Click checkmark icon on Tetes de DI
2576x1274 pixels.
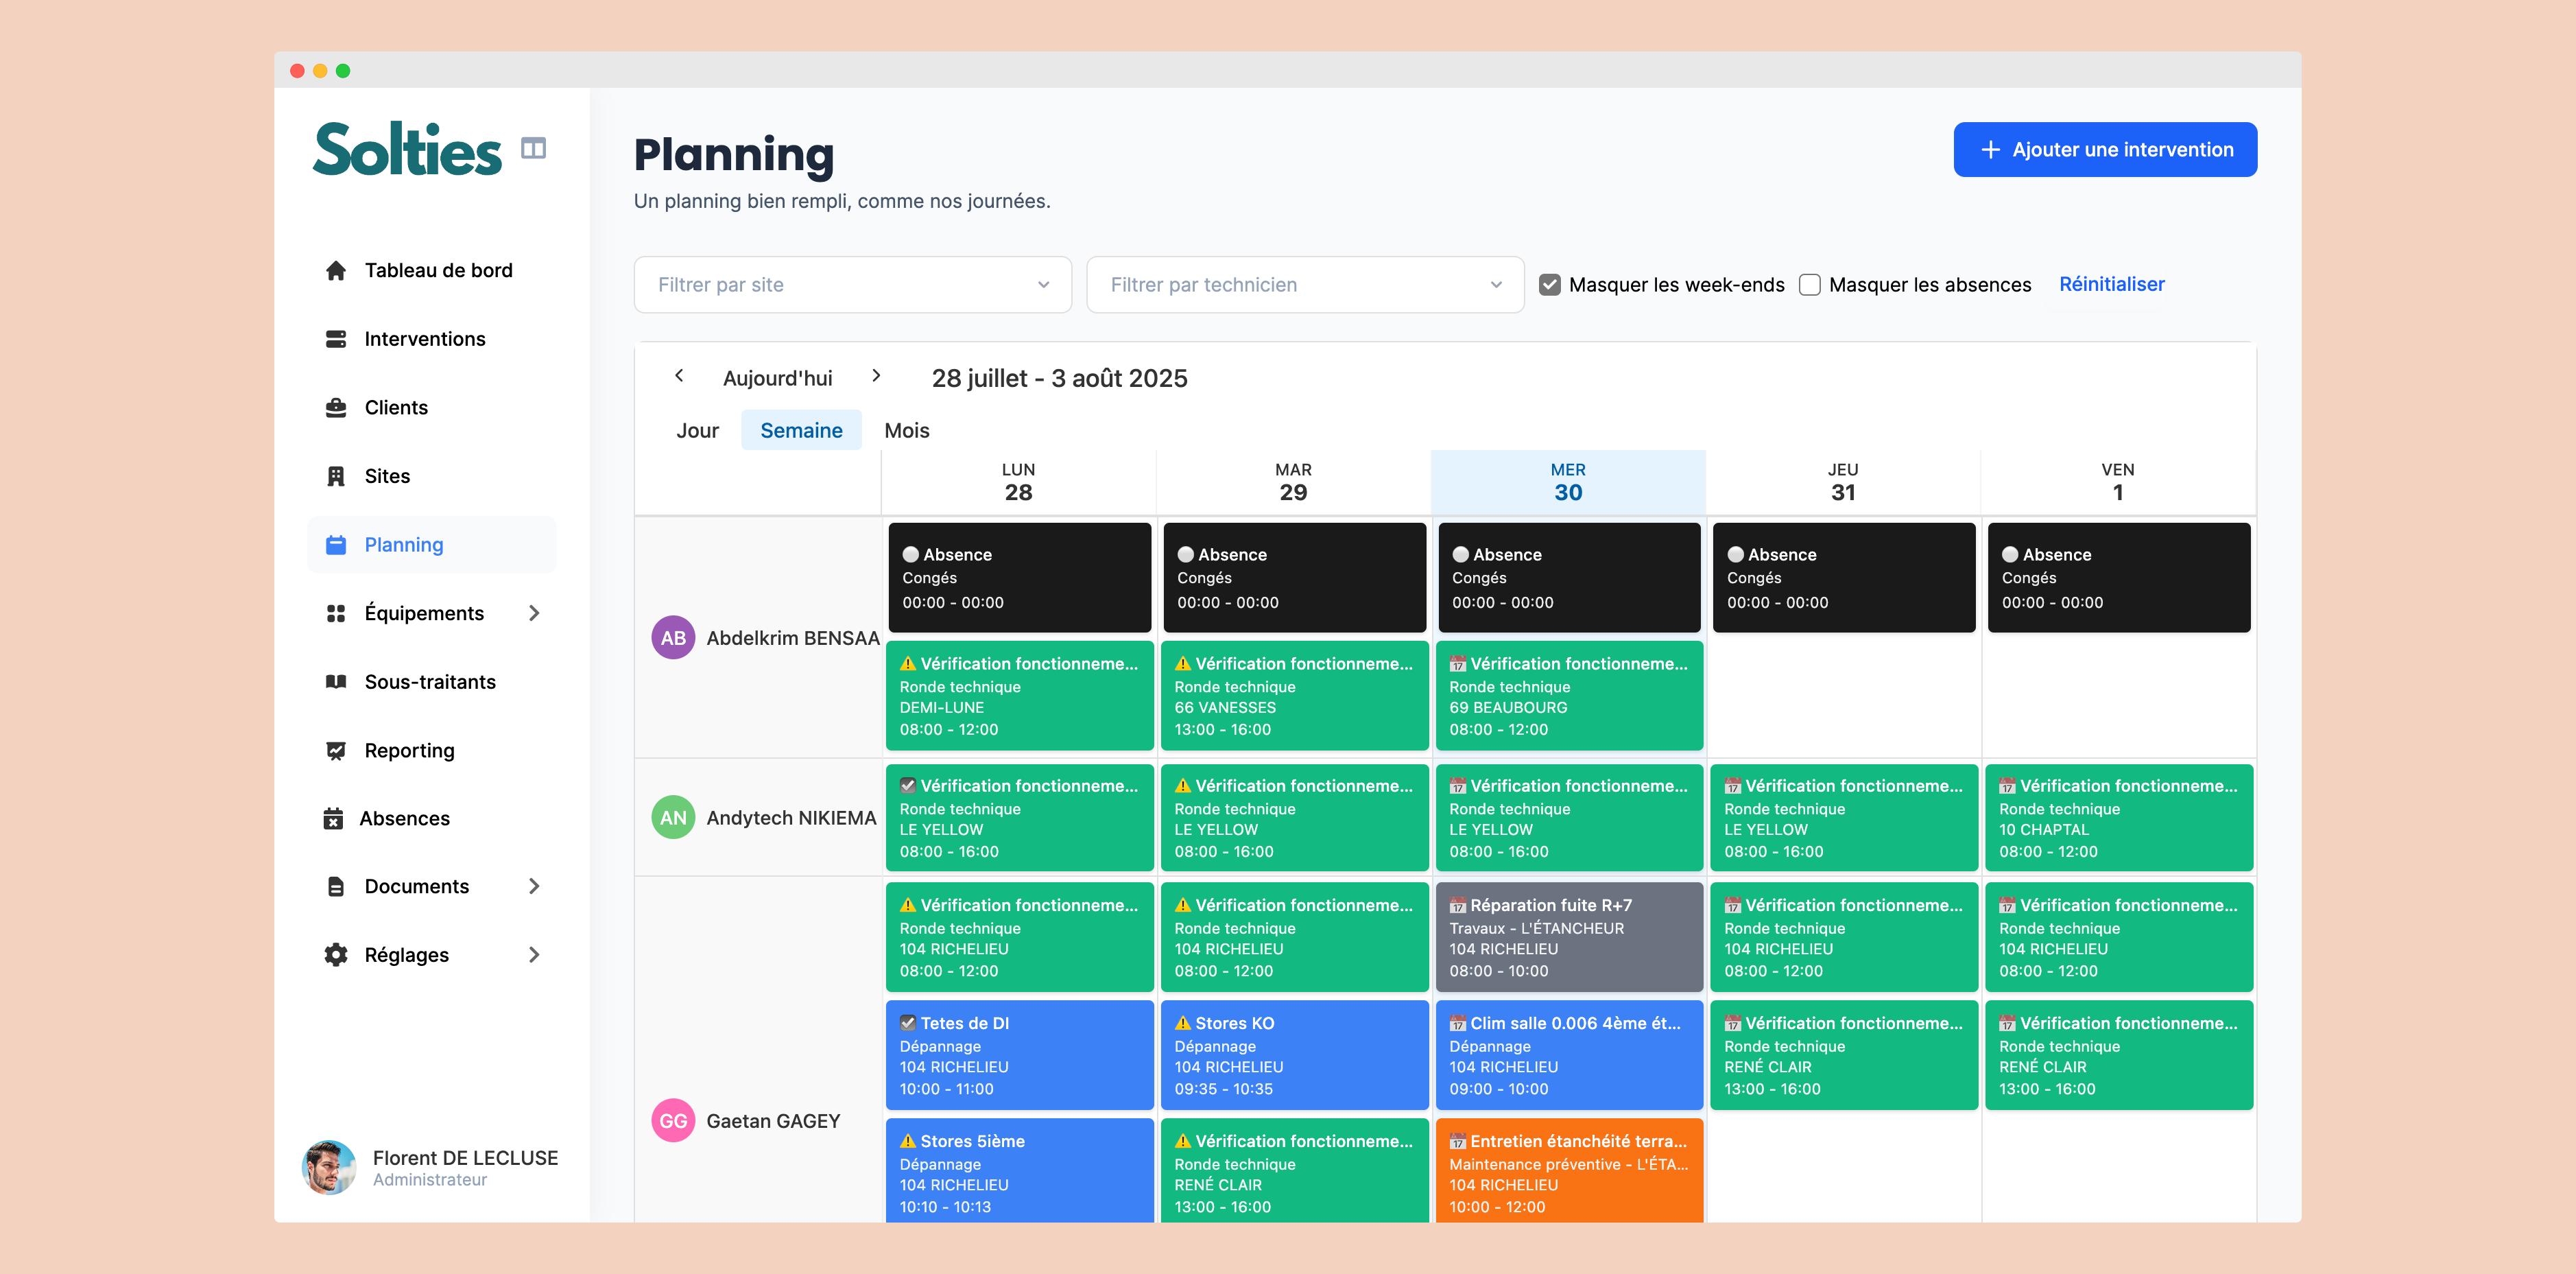[x=908, y=1023]
